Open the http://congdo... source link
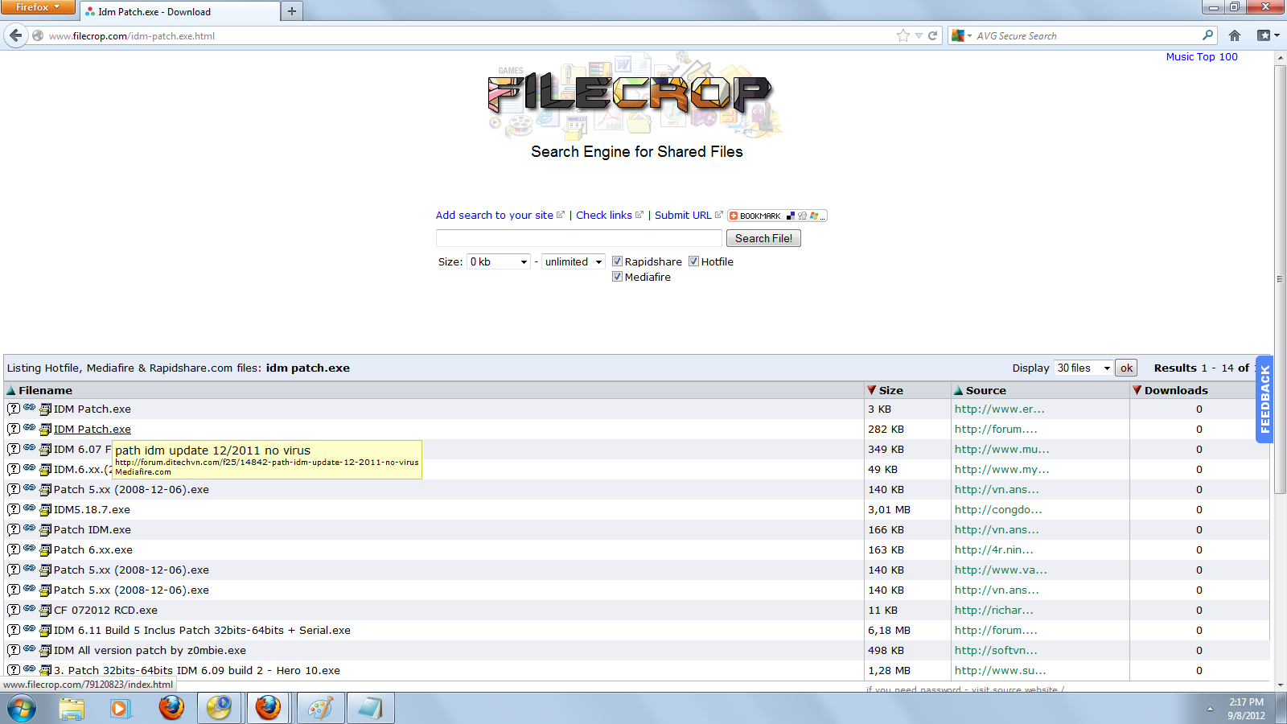Image resolution: width=1287 pixels, height=724 pixels. (998, 509)
